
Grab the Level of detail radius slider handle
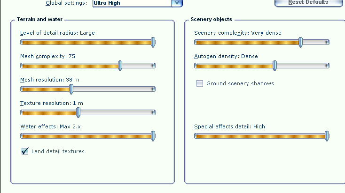pyautogui.click(x=153, y=42)
